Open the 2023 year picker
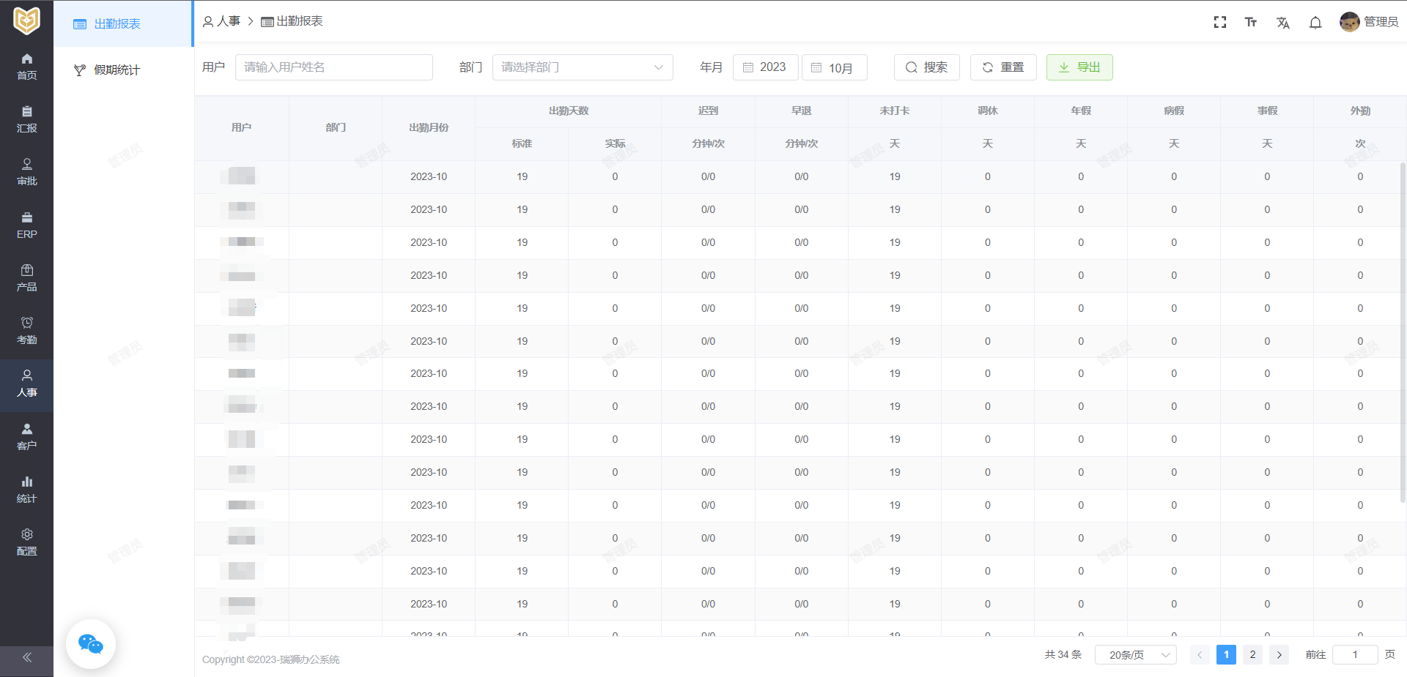Image resolution: width=1407 pixels, height=677 pixels. coord(765,67)
